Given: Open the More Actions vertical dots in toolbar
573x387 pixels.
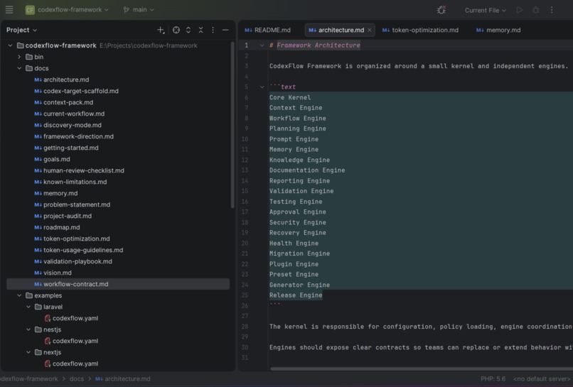Looking at the screenshot, I should click(552, 10).
